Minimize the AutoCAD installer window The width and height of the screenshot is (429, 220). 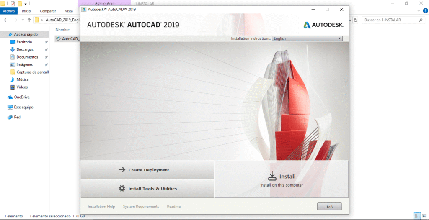(x=313, y=9)
